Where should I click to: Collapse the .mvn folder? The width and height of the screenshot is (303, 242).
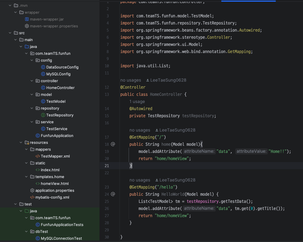coord(10,5)
